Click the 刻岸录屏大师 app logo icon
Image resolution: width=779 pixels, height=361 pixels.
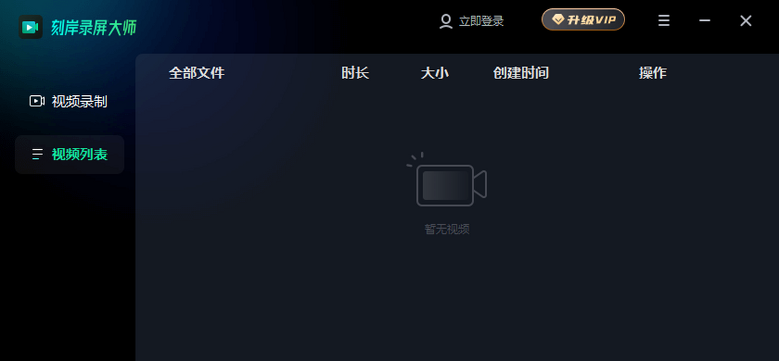click(x=31, y=27)
